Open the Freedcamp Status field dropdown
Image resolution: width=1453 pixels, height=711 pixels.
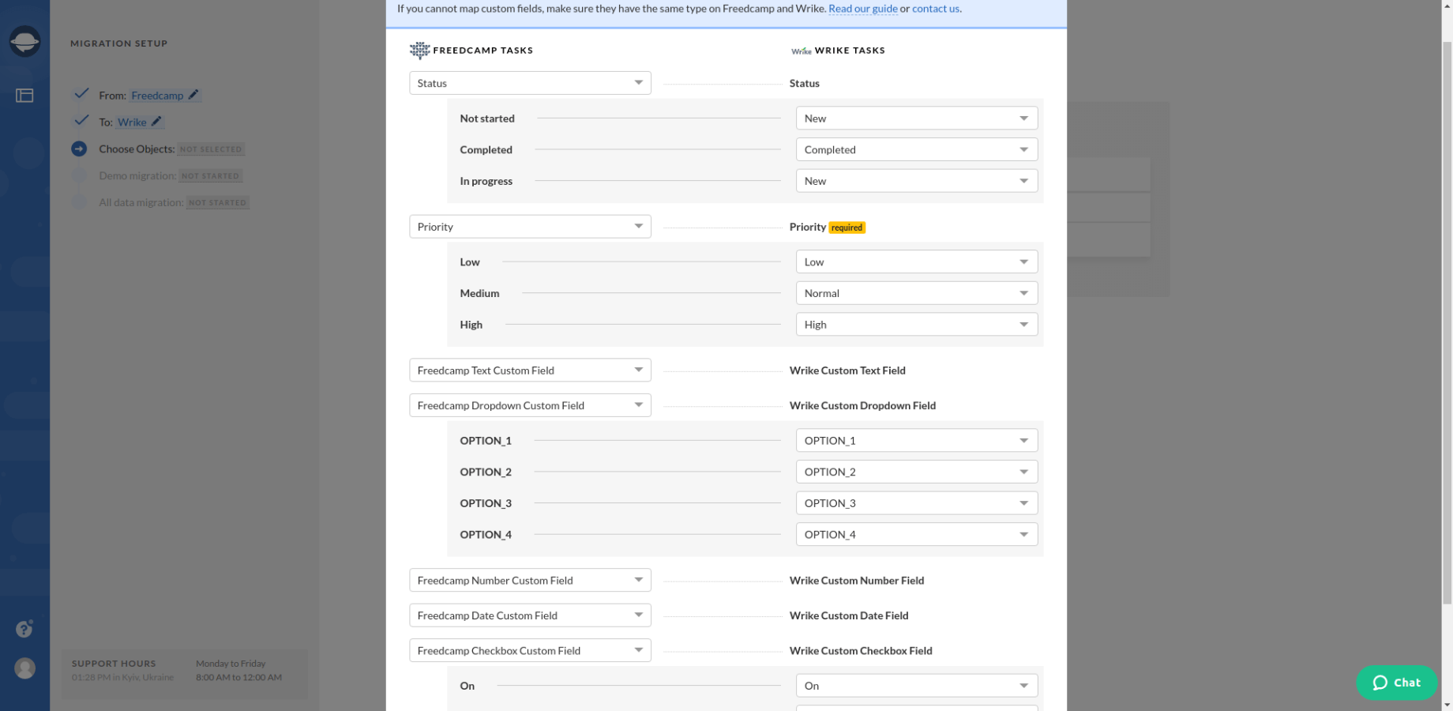[530, 83]
